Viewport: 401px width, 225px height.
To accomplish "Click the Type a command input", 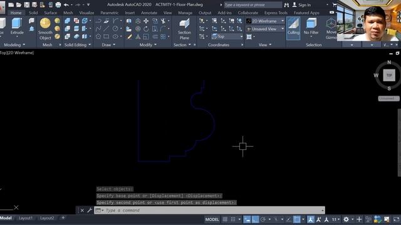I will pyautogui.click(x=209, y=210).
